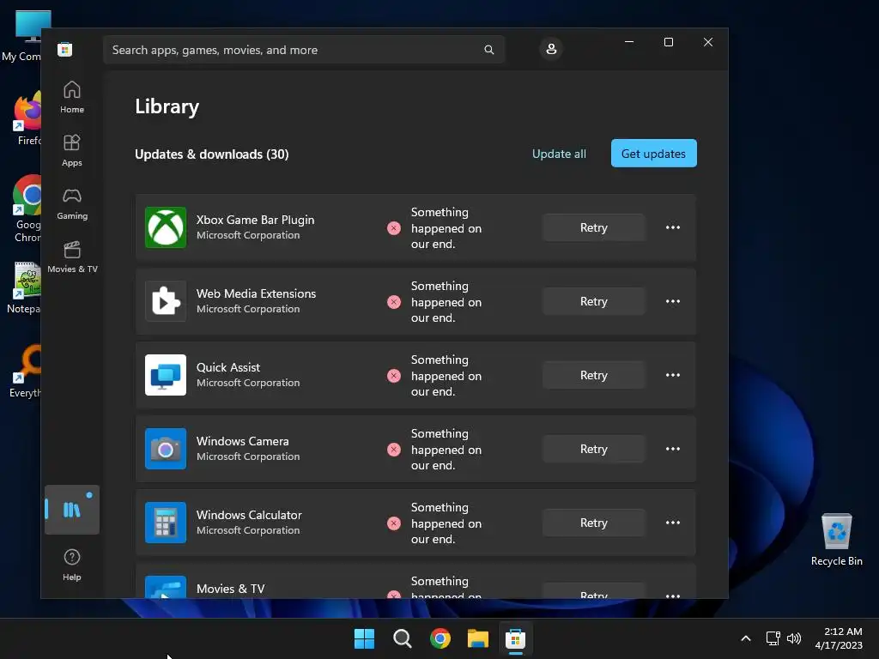This screenshot has width=879, height=659.
Task: Open more options for Quick Assist
Action: [x=673, y=375]
